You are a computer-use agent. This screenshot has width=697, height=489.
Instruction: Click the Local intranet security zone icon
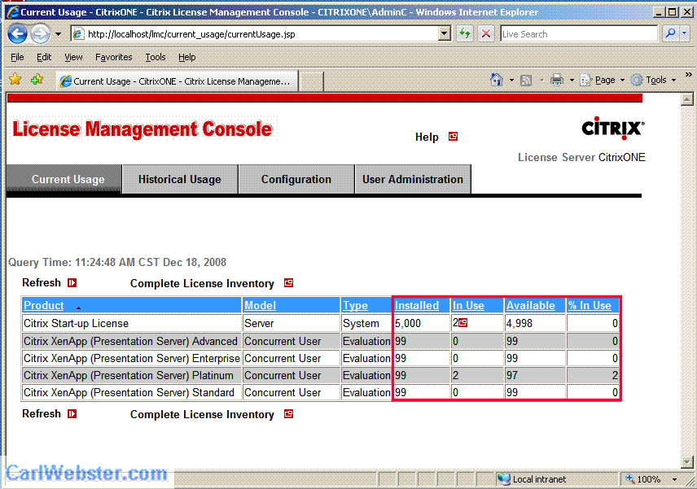pos(504,479)
